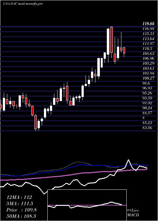158x221 pixels.
Task: Click the 111.97 price axis label
Action: [149, 44]
